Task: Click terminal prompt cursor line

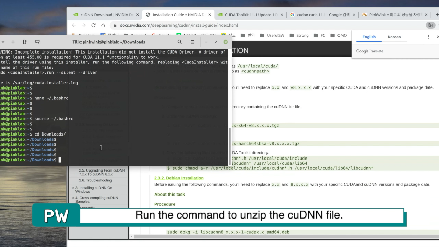Action: [x=30, y=160]
